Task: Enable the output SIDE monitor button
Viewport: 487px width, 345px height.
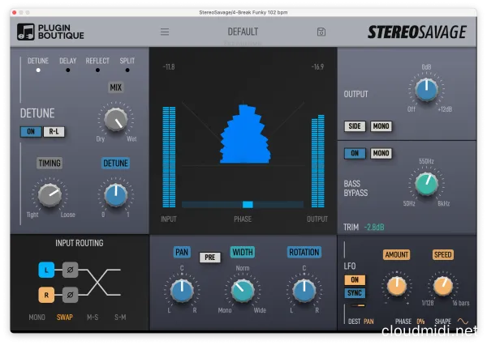Action: pyautogui.click(x=355, y=126)
